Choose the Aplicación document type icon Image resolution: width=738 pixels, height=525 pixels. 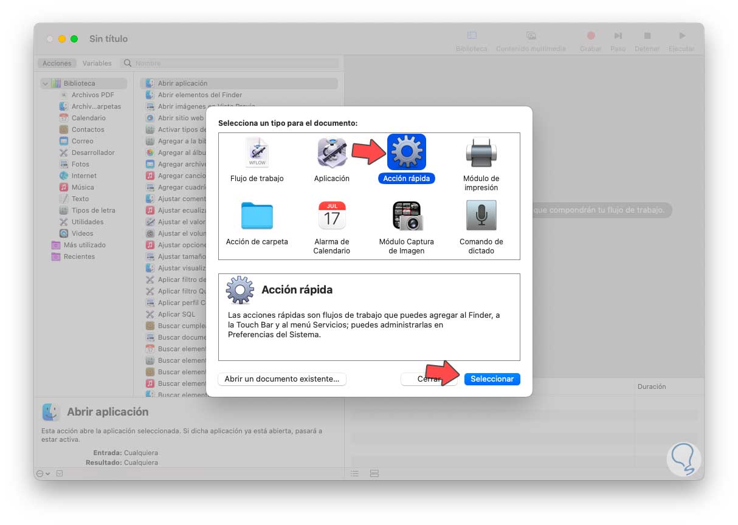pyautogui.click(x=332, y=153)
